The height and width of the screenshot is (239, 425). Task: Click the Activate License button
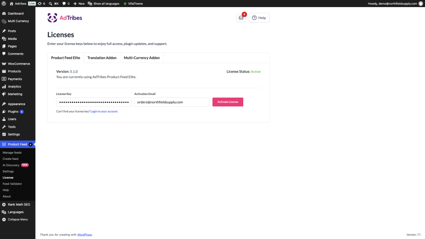(228, 102)
